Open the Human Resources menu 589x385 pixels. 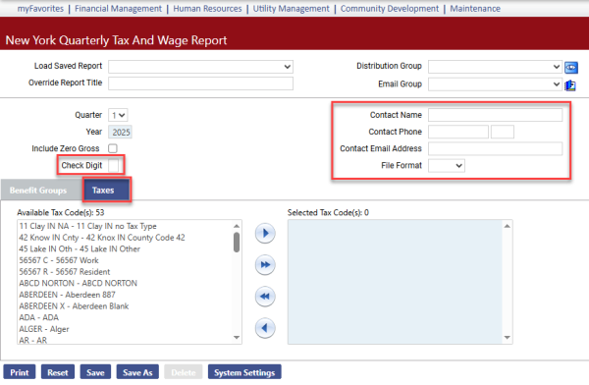(x=207, y=8)
